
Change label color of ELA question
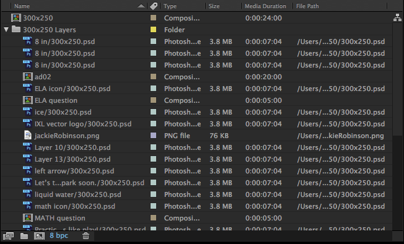[x=153, y=100]
